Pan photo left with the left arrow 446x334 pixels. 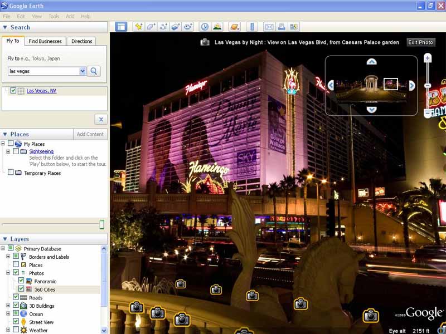coord(331,85)
